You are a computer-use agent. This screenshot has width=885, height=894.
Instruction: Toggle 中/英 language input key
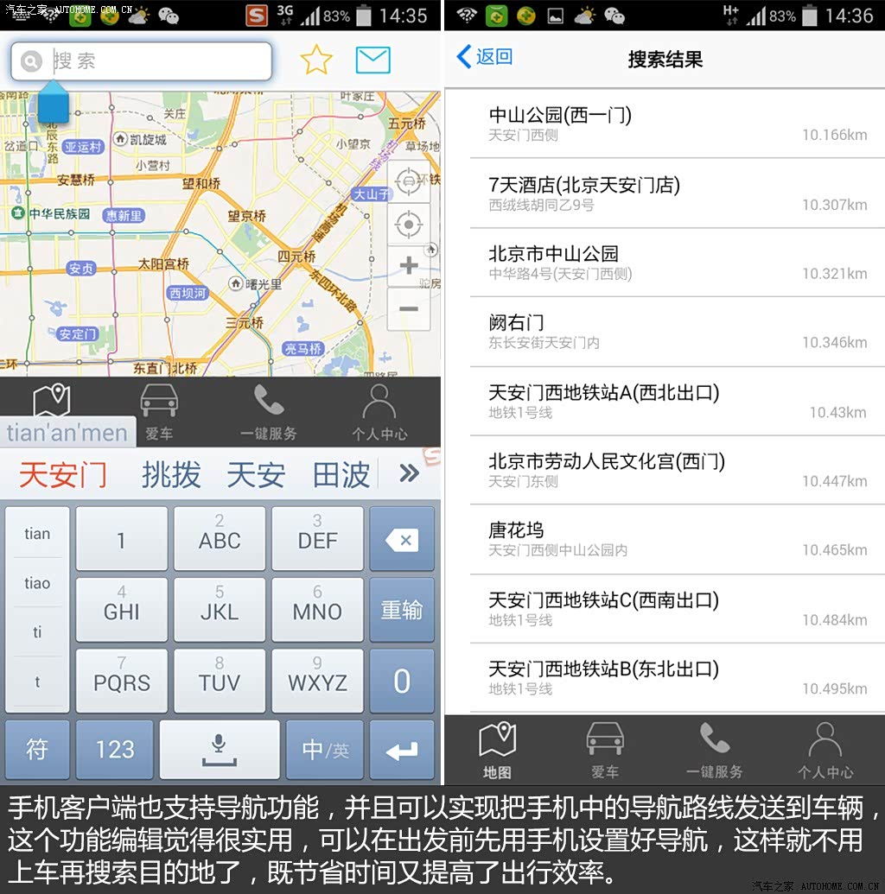(325, 749)
